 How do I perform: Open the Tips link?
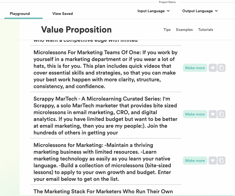[x=167, y=30]
